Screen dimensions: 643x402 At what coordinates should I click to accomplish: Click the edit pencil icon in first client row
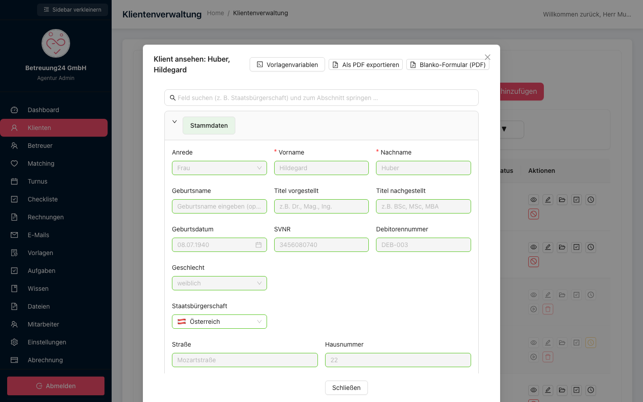coord(548,200)
